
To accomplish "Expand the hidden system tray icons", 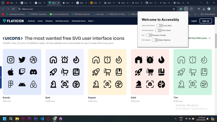I will click(176, 119).
